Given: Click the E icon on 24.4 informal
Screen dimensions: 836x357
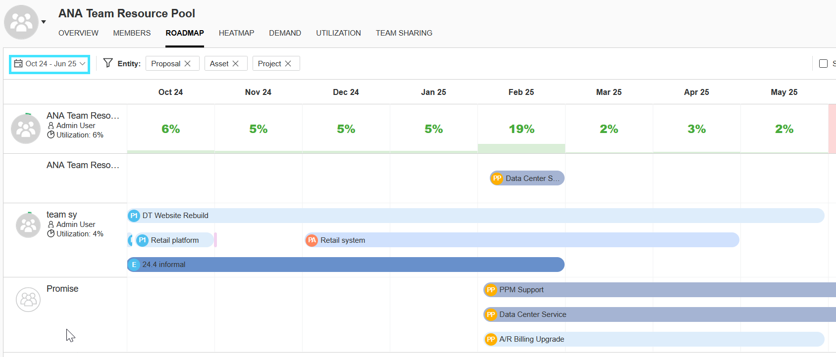Looking at the screenshot, I should [134, 265].
